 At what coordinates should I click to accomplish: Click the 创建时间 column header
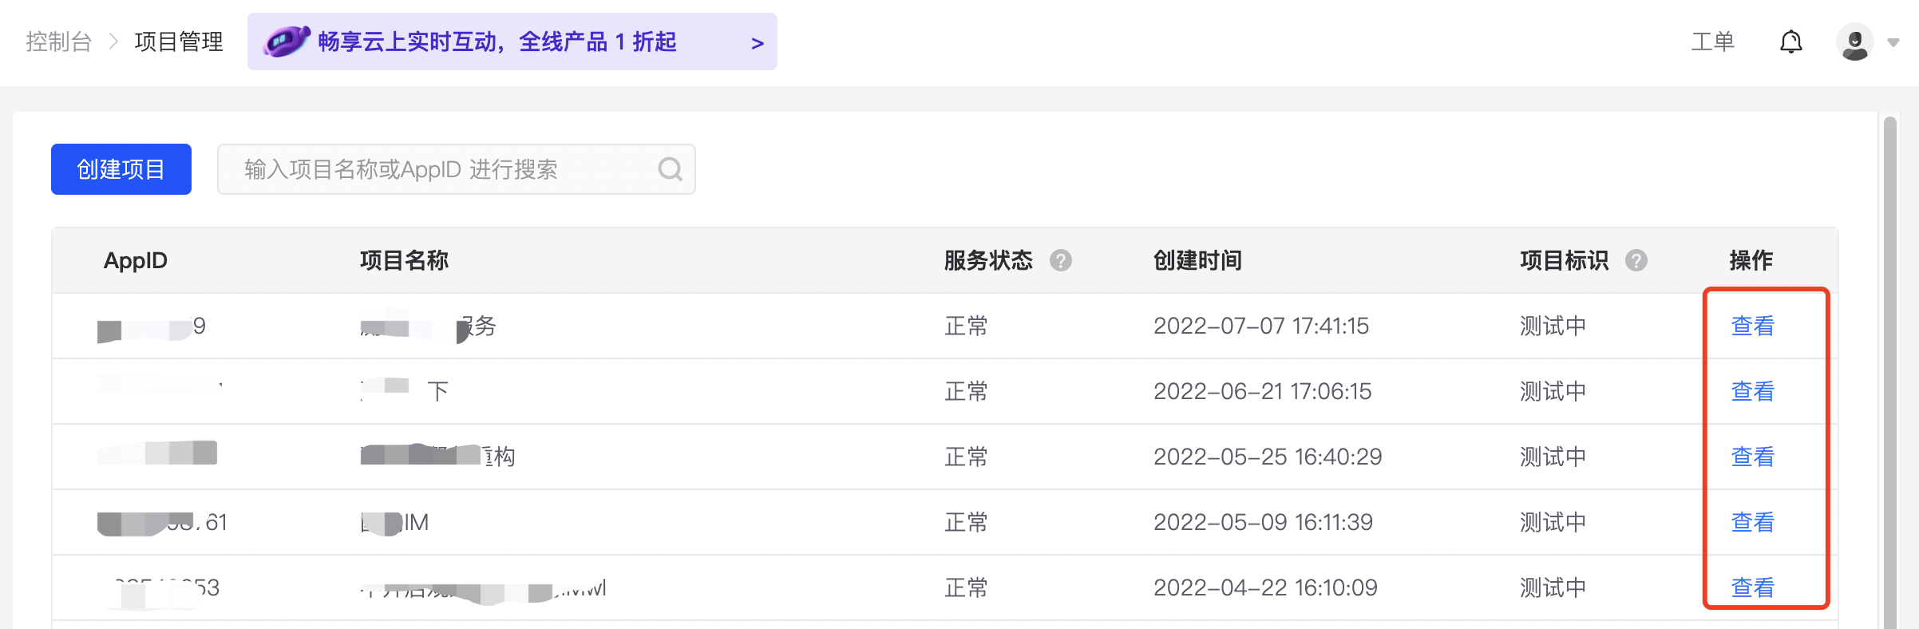(1197, 260)
